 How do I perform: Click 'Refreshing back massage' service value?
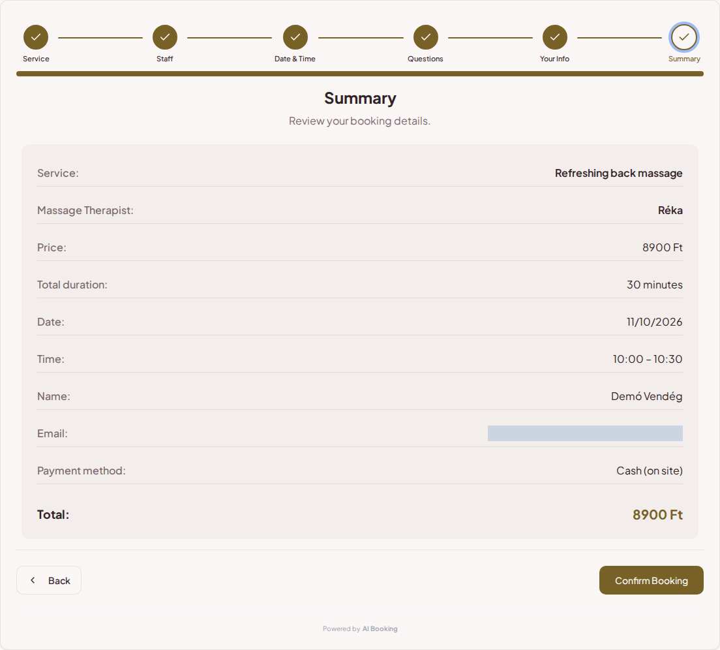tap(618, 173)
